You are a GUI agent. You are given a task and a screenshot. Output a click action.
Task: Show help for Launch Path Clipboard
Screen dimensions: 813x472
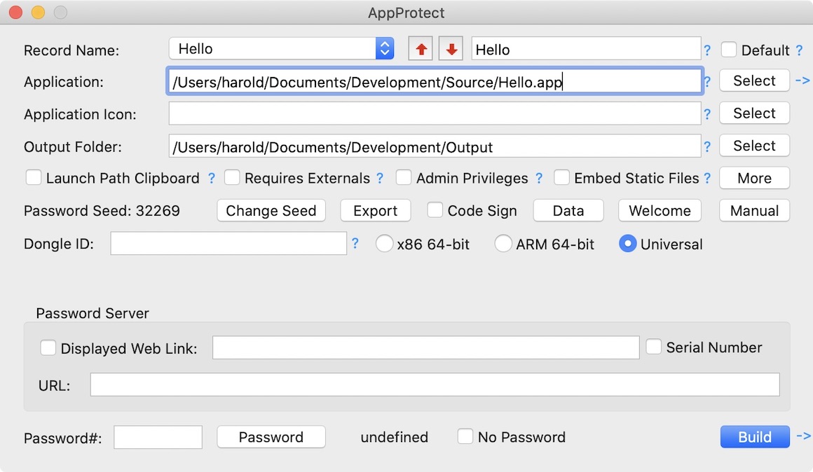212,179
